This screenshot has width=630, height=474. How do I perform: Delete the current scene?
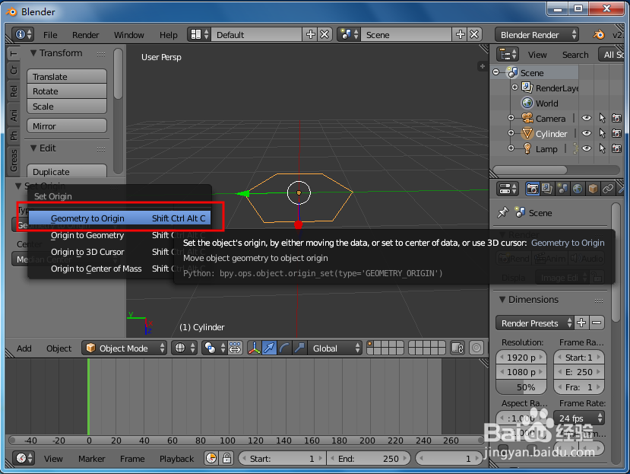pos(474,34)
